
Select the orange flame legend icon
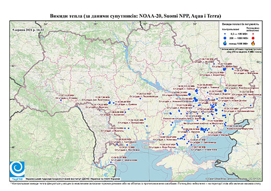coord(253,43)
